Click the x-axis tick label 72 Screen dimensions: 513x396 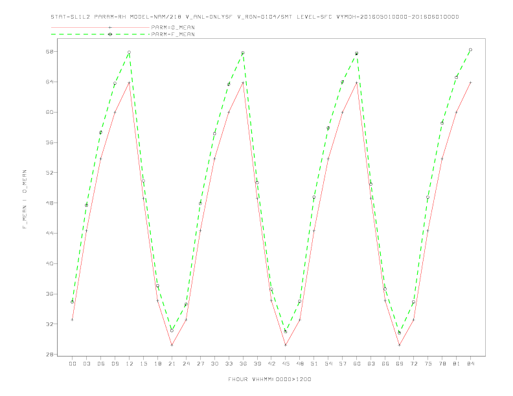[414, 364]
